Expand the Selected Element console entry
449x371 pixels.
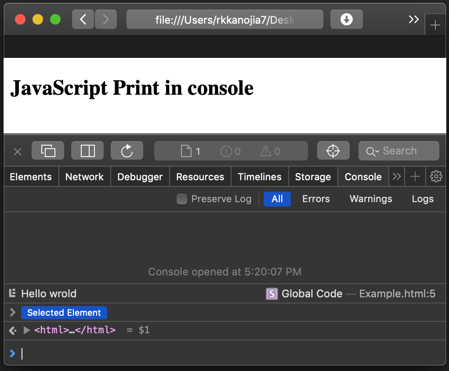click(12, 312)
